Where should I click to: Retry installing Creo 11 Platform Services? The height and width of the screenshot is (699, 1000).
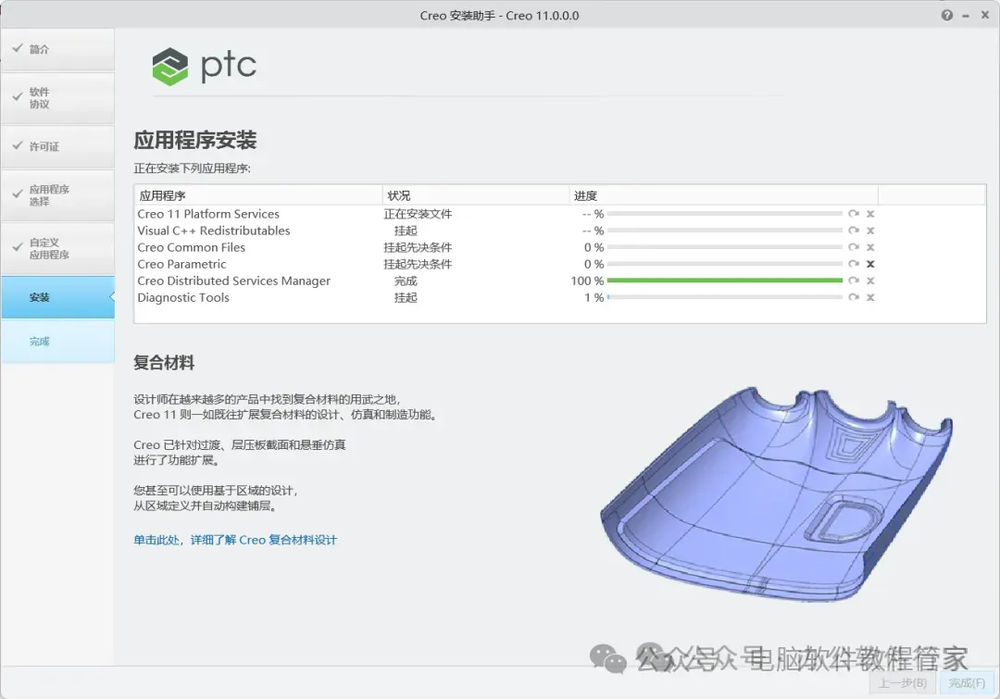(854, 214)
